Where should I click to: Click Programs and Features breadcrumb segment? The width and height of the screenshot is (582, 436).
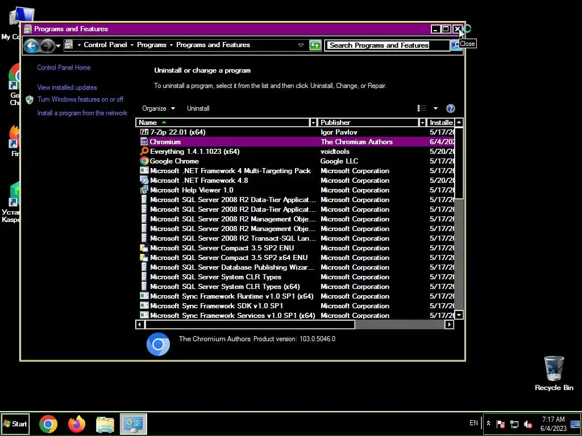213,45
